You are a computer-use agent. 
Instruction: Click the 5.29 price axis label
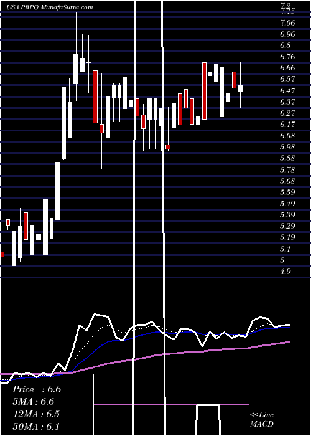click(x=287, y=226)
